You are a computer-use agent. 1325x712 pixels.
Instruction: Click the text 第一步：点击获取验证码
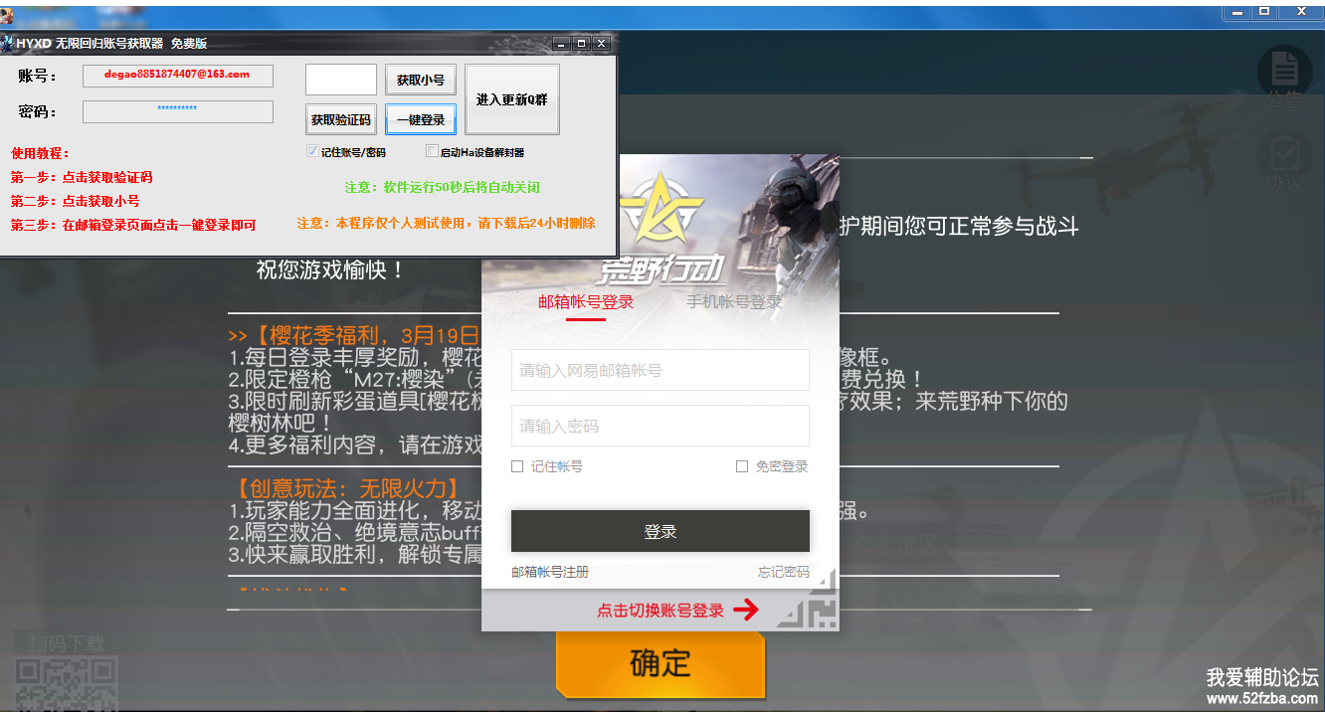point(82,177)
